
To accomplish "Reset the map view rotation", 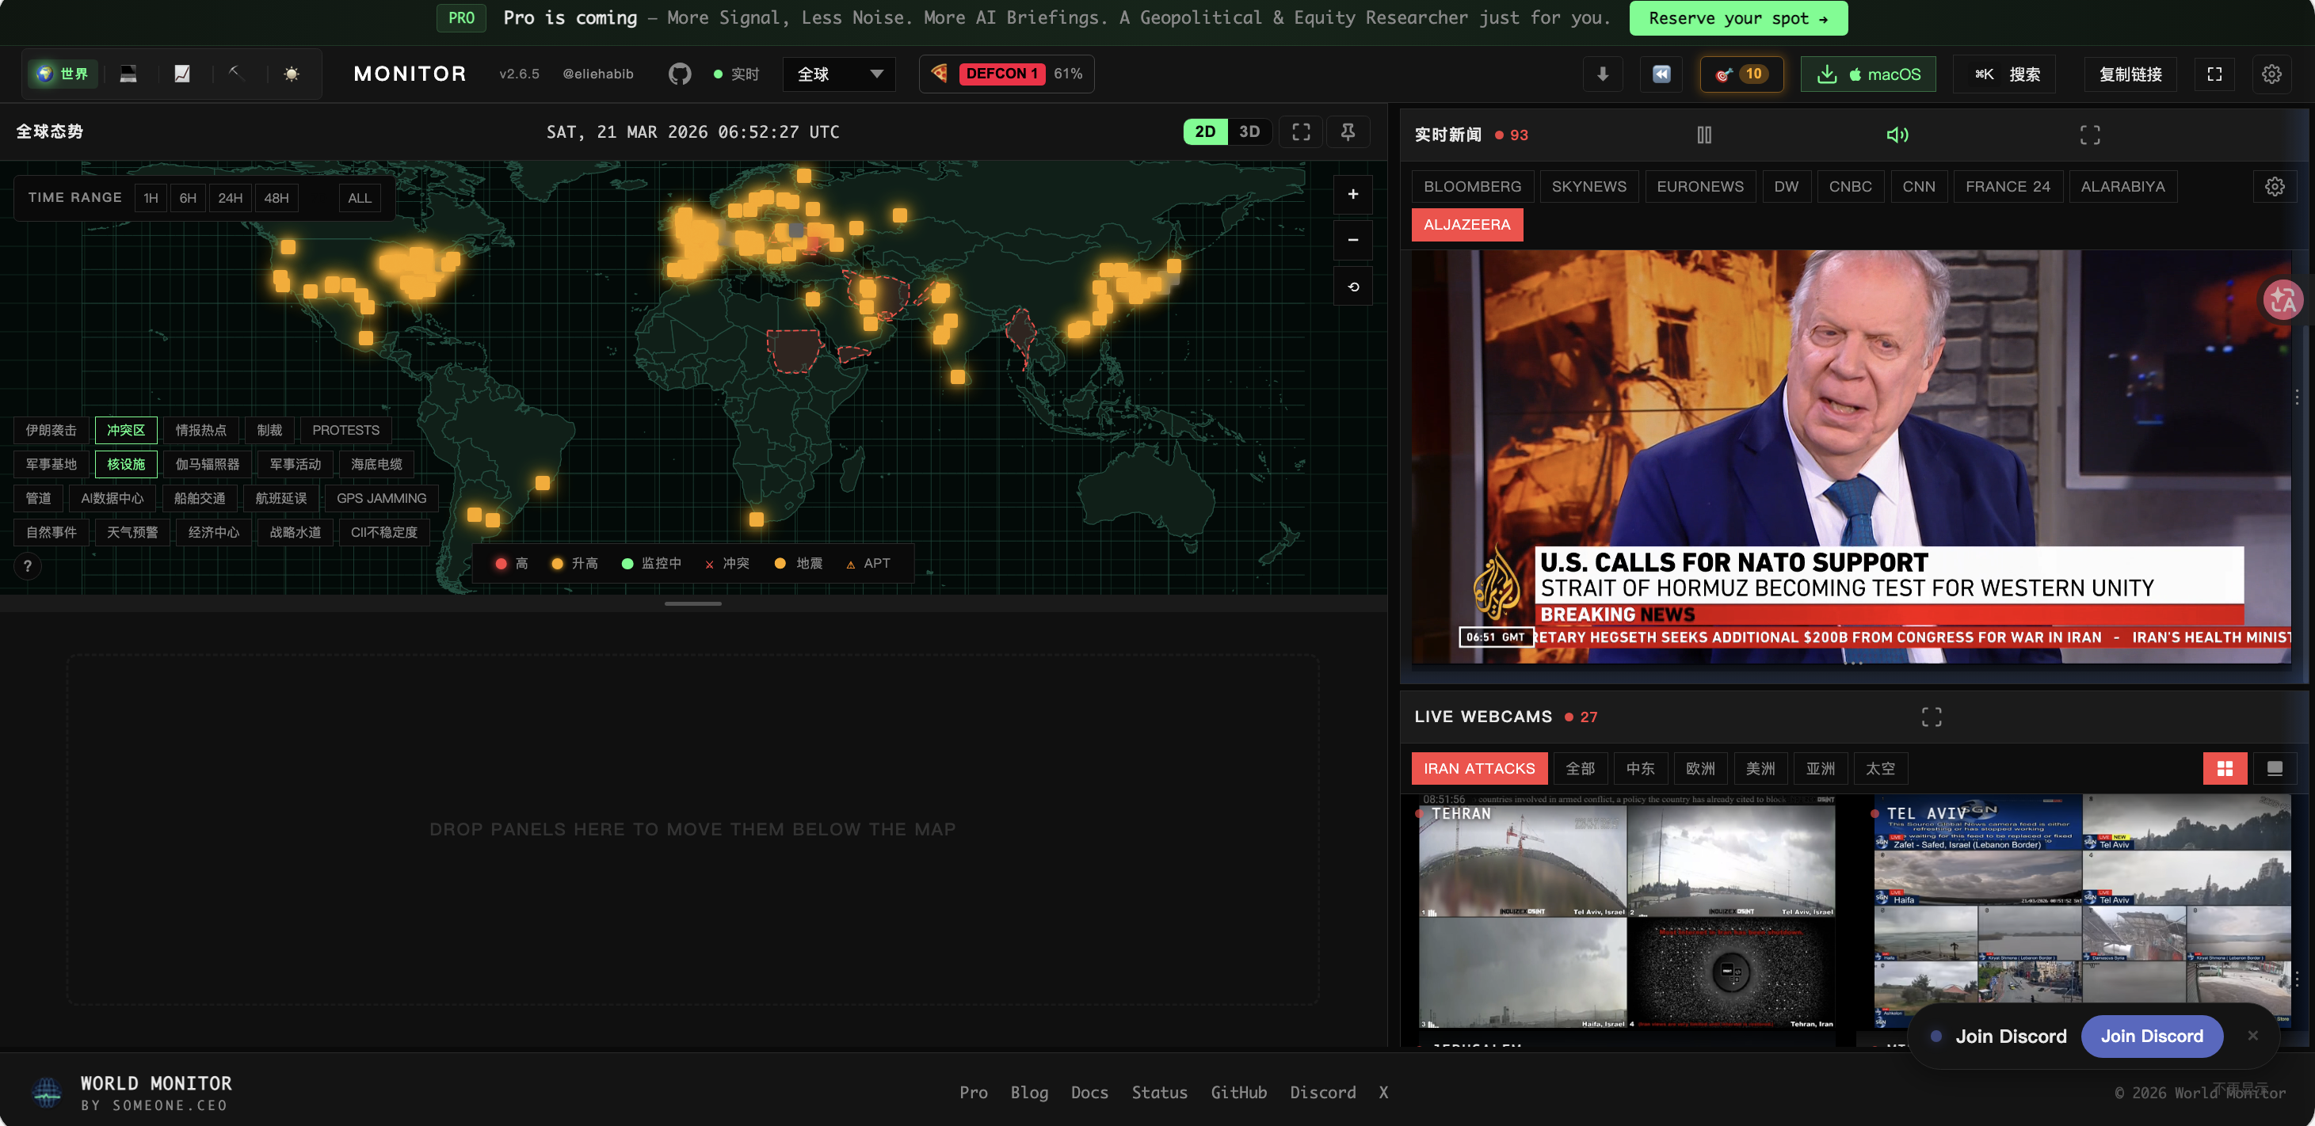I will 1352,287.
